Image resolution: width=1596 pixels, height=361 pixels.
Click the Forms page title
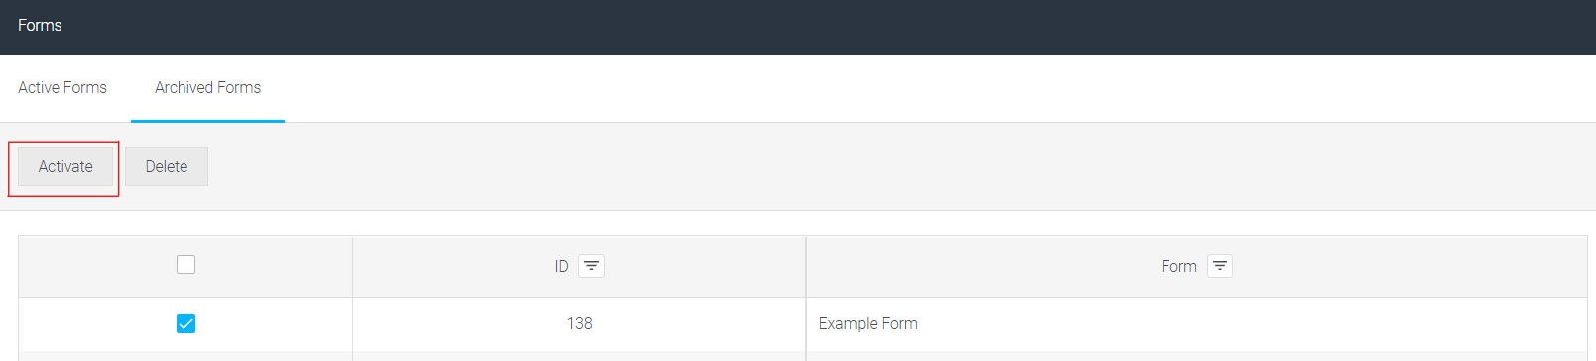click(40, 25)
